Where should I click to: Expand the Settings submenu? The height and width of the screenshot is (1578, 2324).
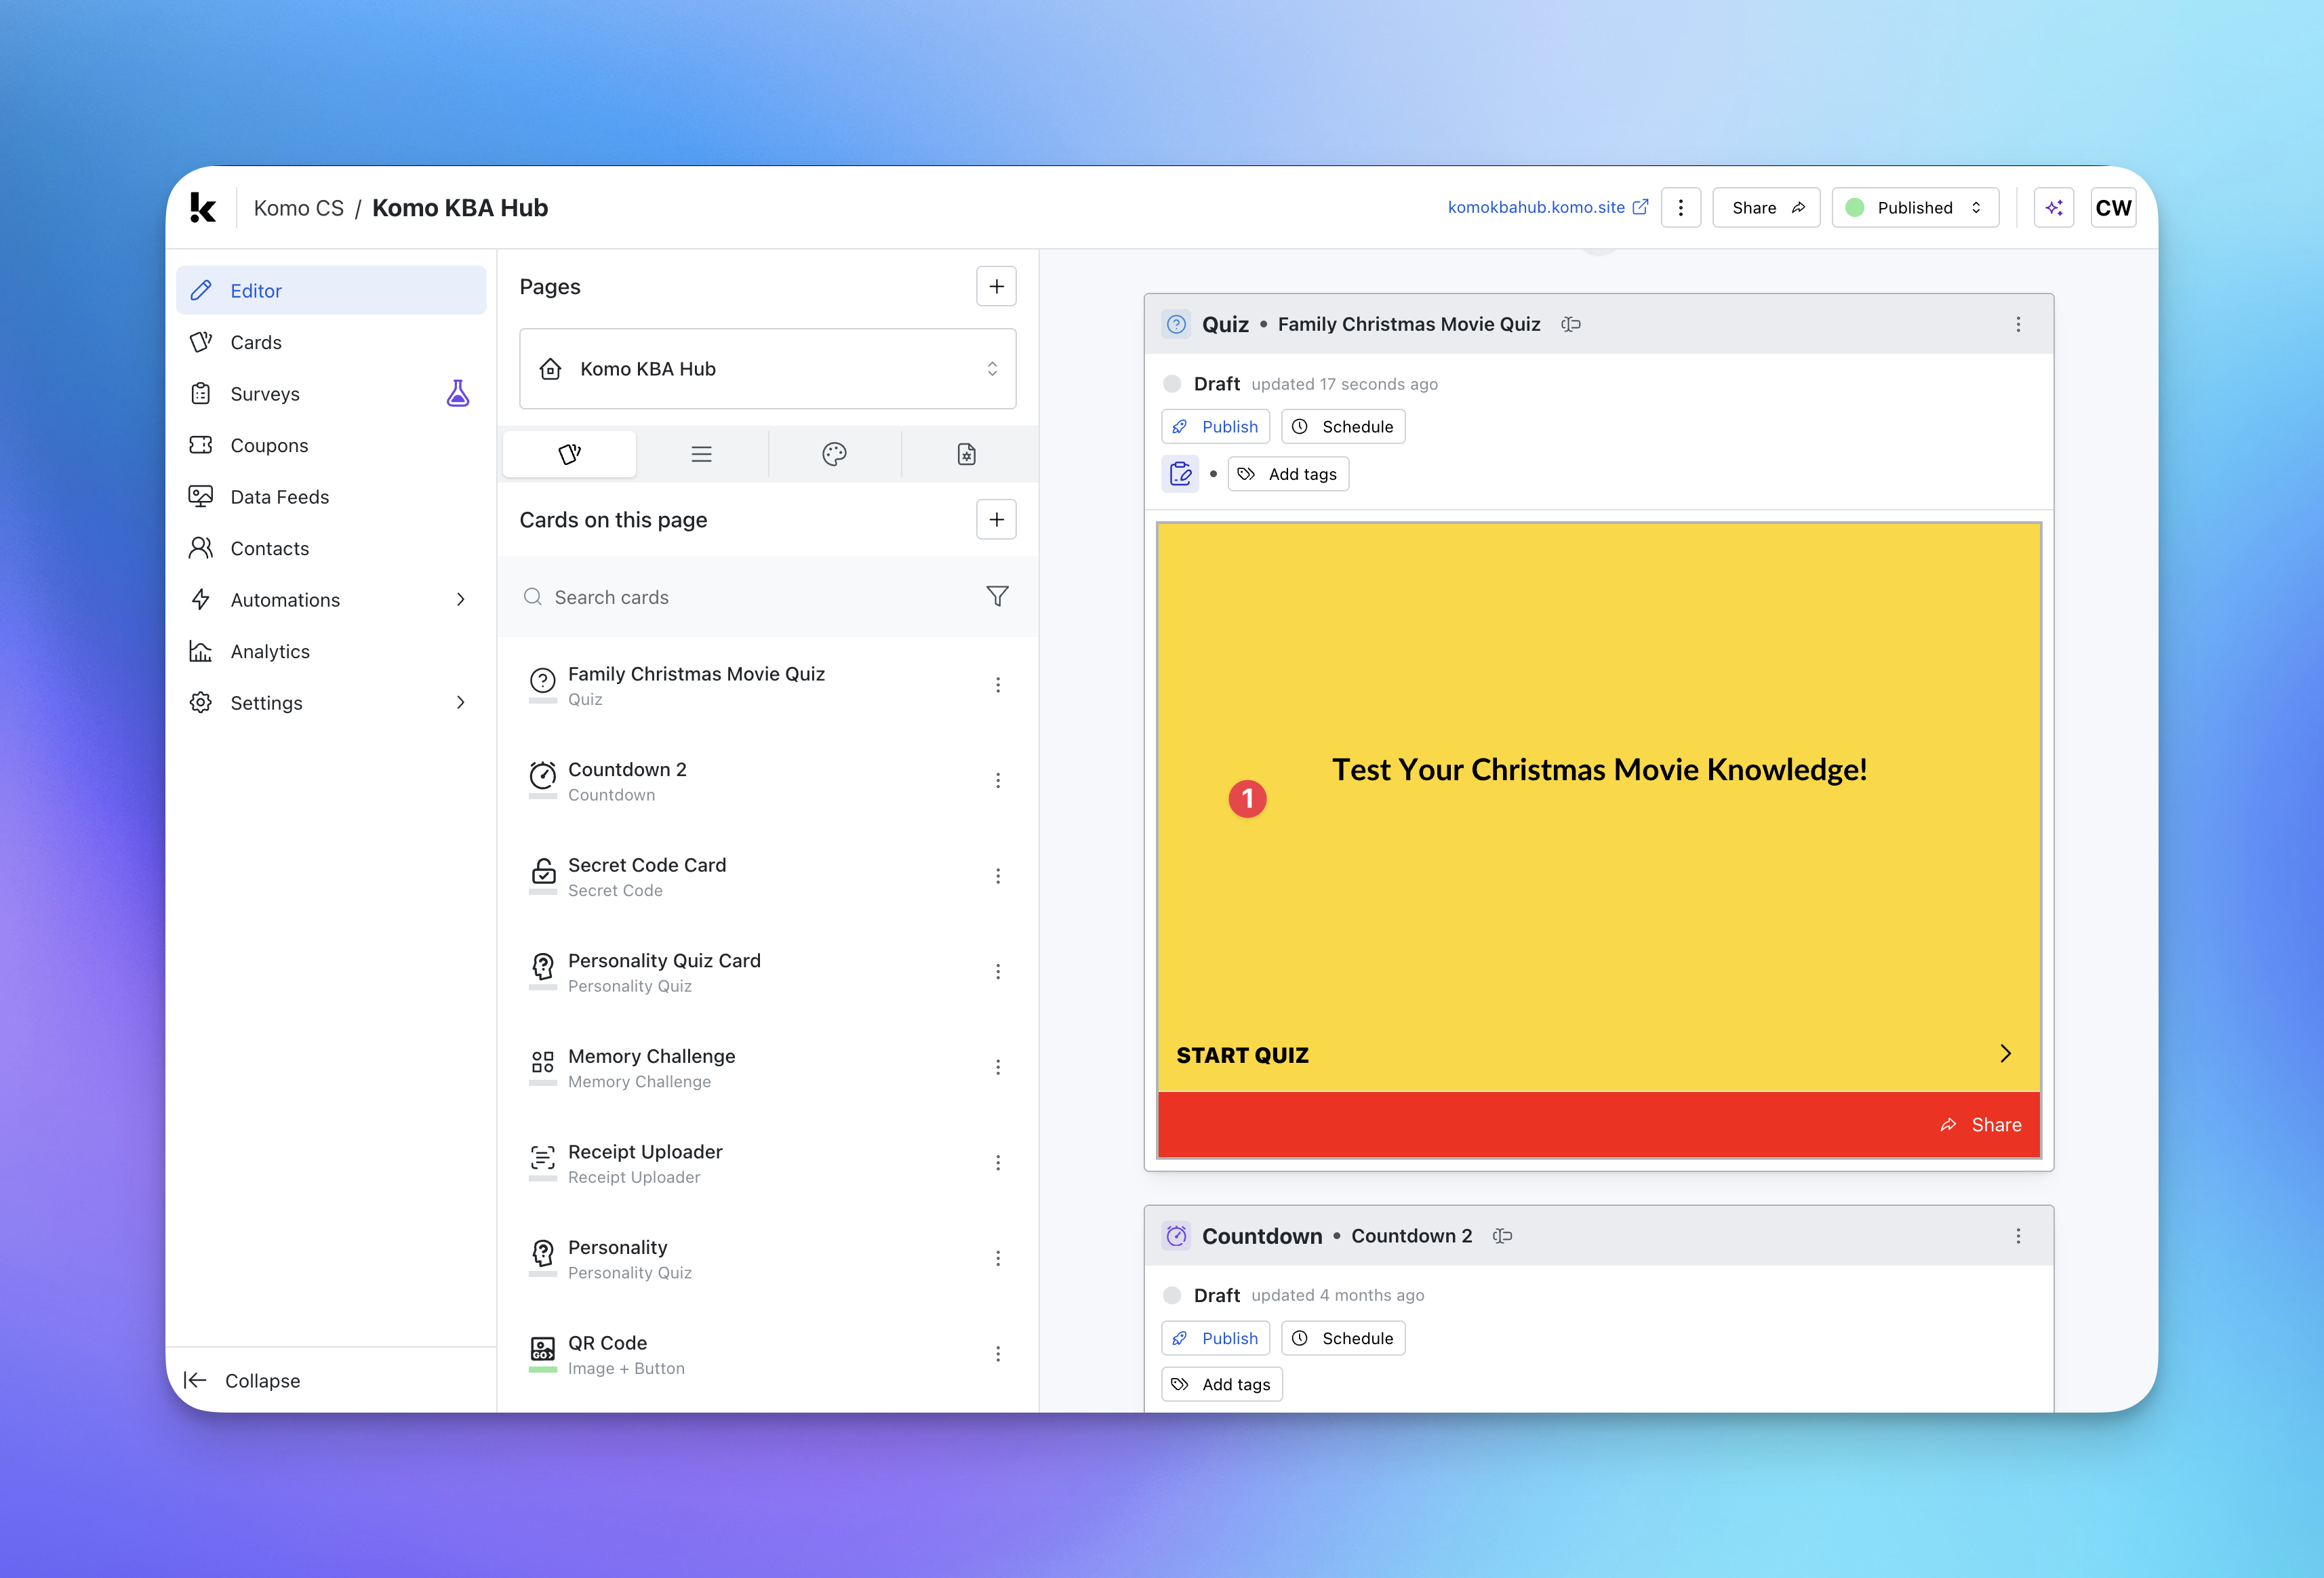click(461, 703)
